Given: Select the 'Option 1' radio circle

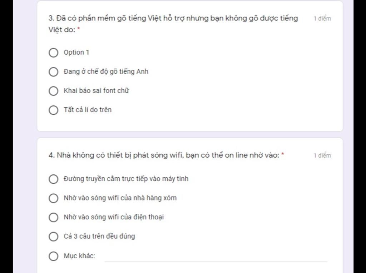Looking at the screenshot, I should [x=53, y=53].
